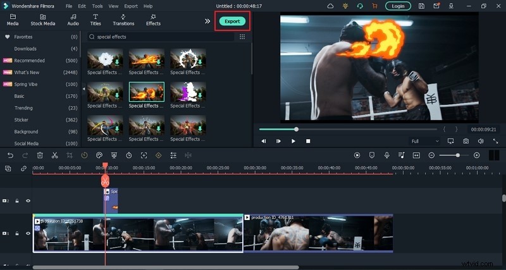Open the Help menu

tap(148, 6)
